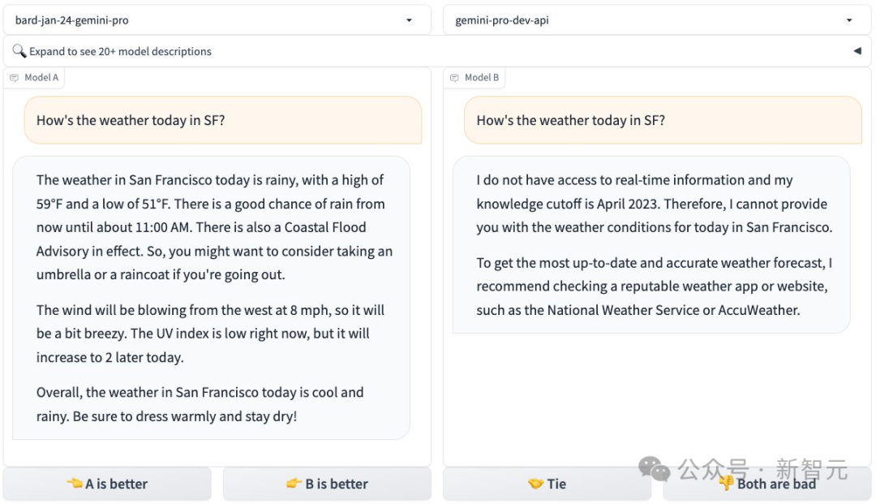876x504 pixels.
Task: Click the WeChat logo in the watermark
Action: [x=654, y=468]
